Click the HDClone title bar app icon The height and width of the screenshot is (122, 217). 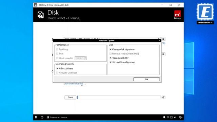pyautogui.click(x=35, y=5)
